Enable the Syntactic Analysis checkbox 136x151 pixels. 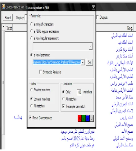pos(41,72)
